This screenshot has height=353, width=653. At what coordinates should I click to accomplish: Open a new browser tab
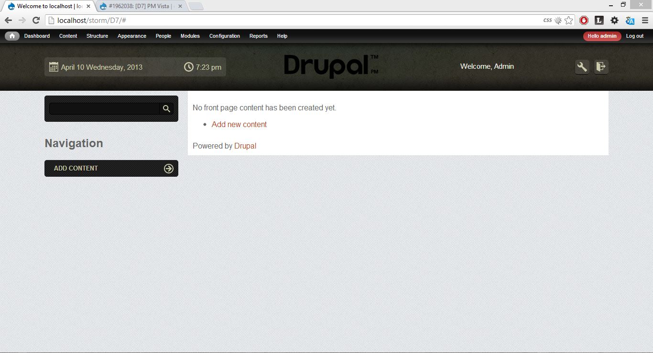pyautogui.click(x=196, y=6)
